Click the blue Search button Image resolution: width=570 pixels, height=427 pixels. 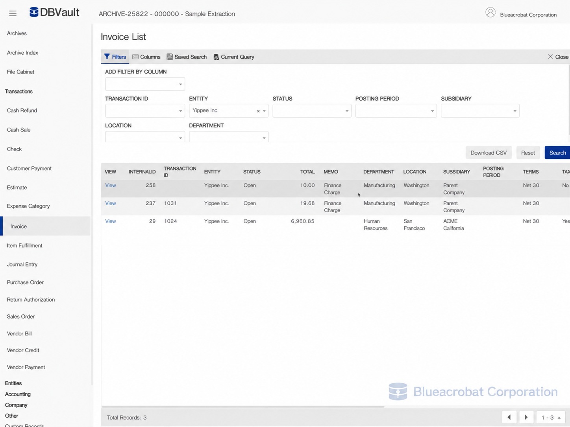pyautogui.click(x=557, y=153)
